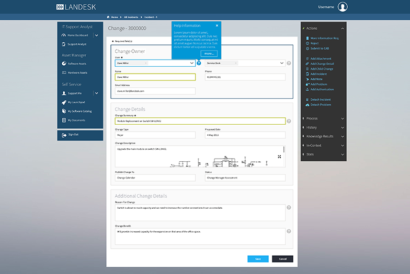Remove Dave Miller from the User field
The width and height of the screenshot is (410, 274).
tap(146, 63)
